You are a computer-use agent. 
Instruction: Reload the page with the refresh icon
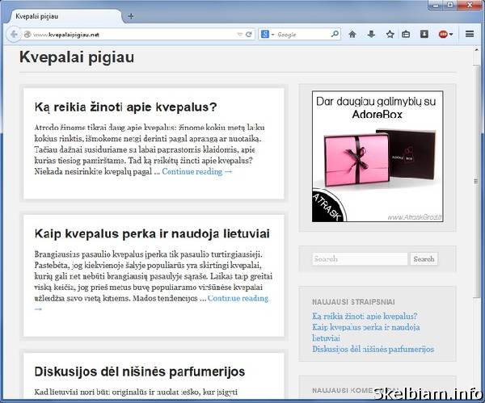[x=249, y=34]
